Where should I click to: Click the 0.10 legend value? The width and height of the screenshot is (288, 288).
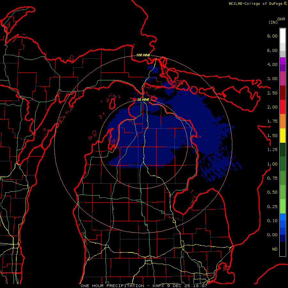click(272, 221)
